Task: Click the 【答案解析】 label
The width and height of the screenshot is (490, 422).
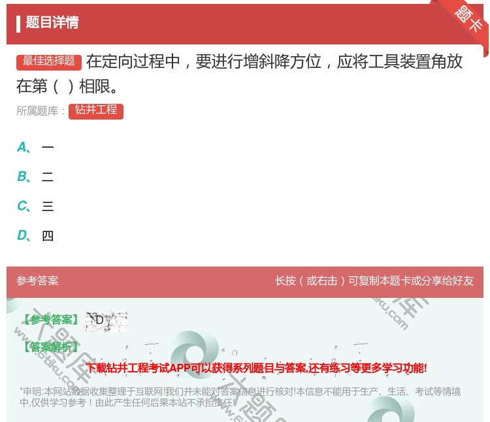Action: (x=51, y=347)
